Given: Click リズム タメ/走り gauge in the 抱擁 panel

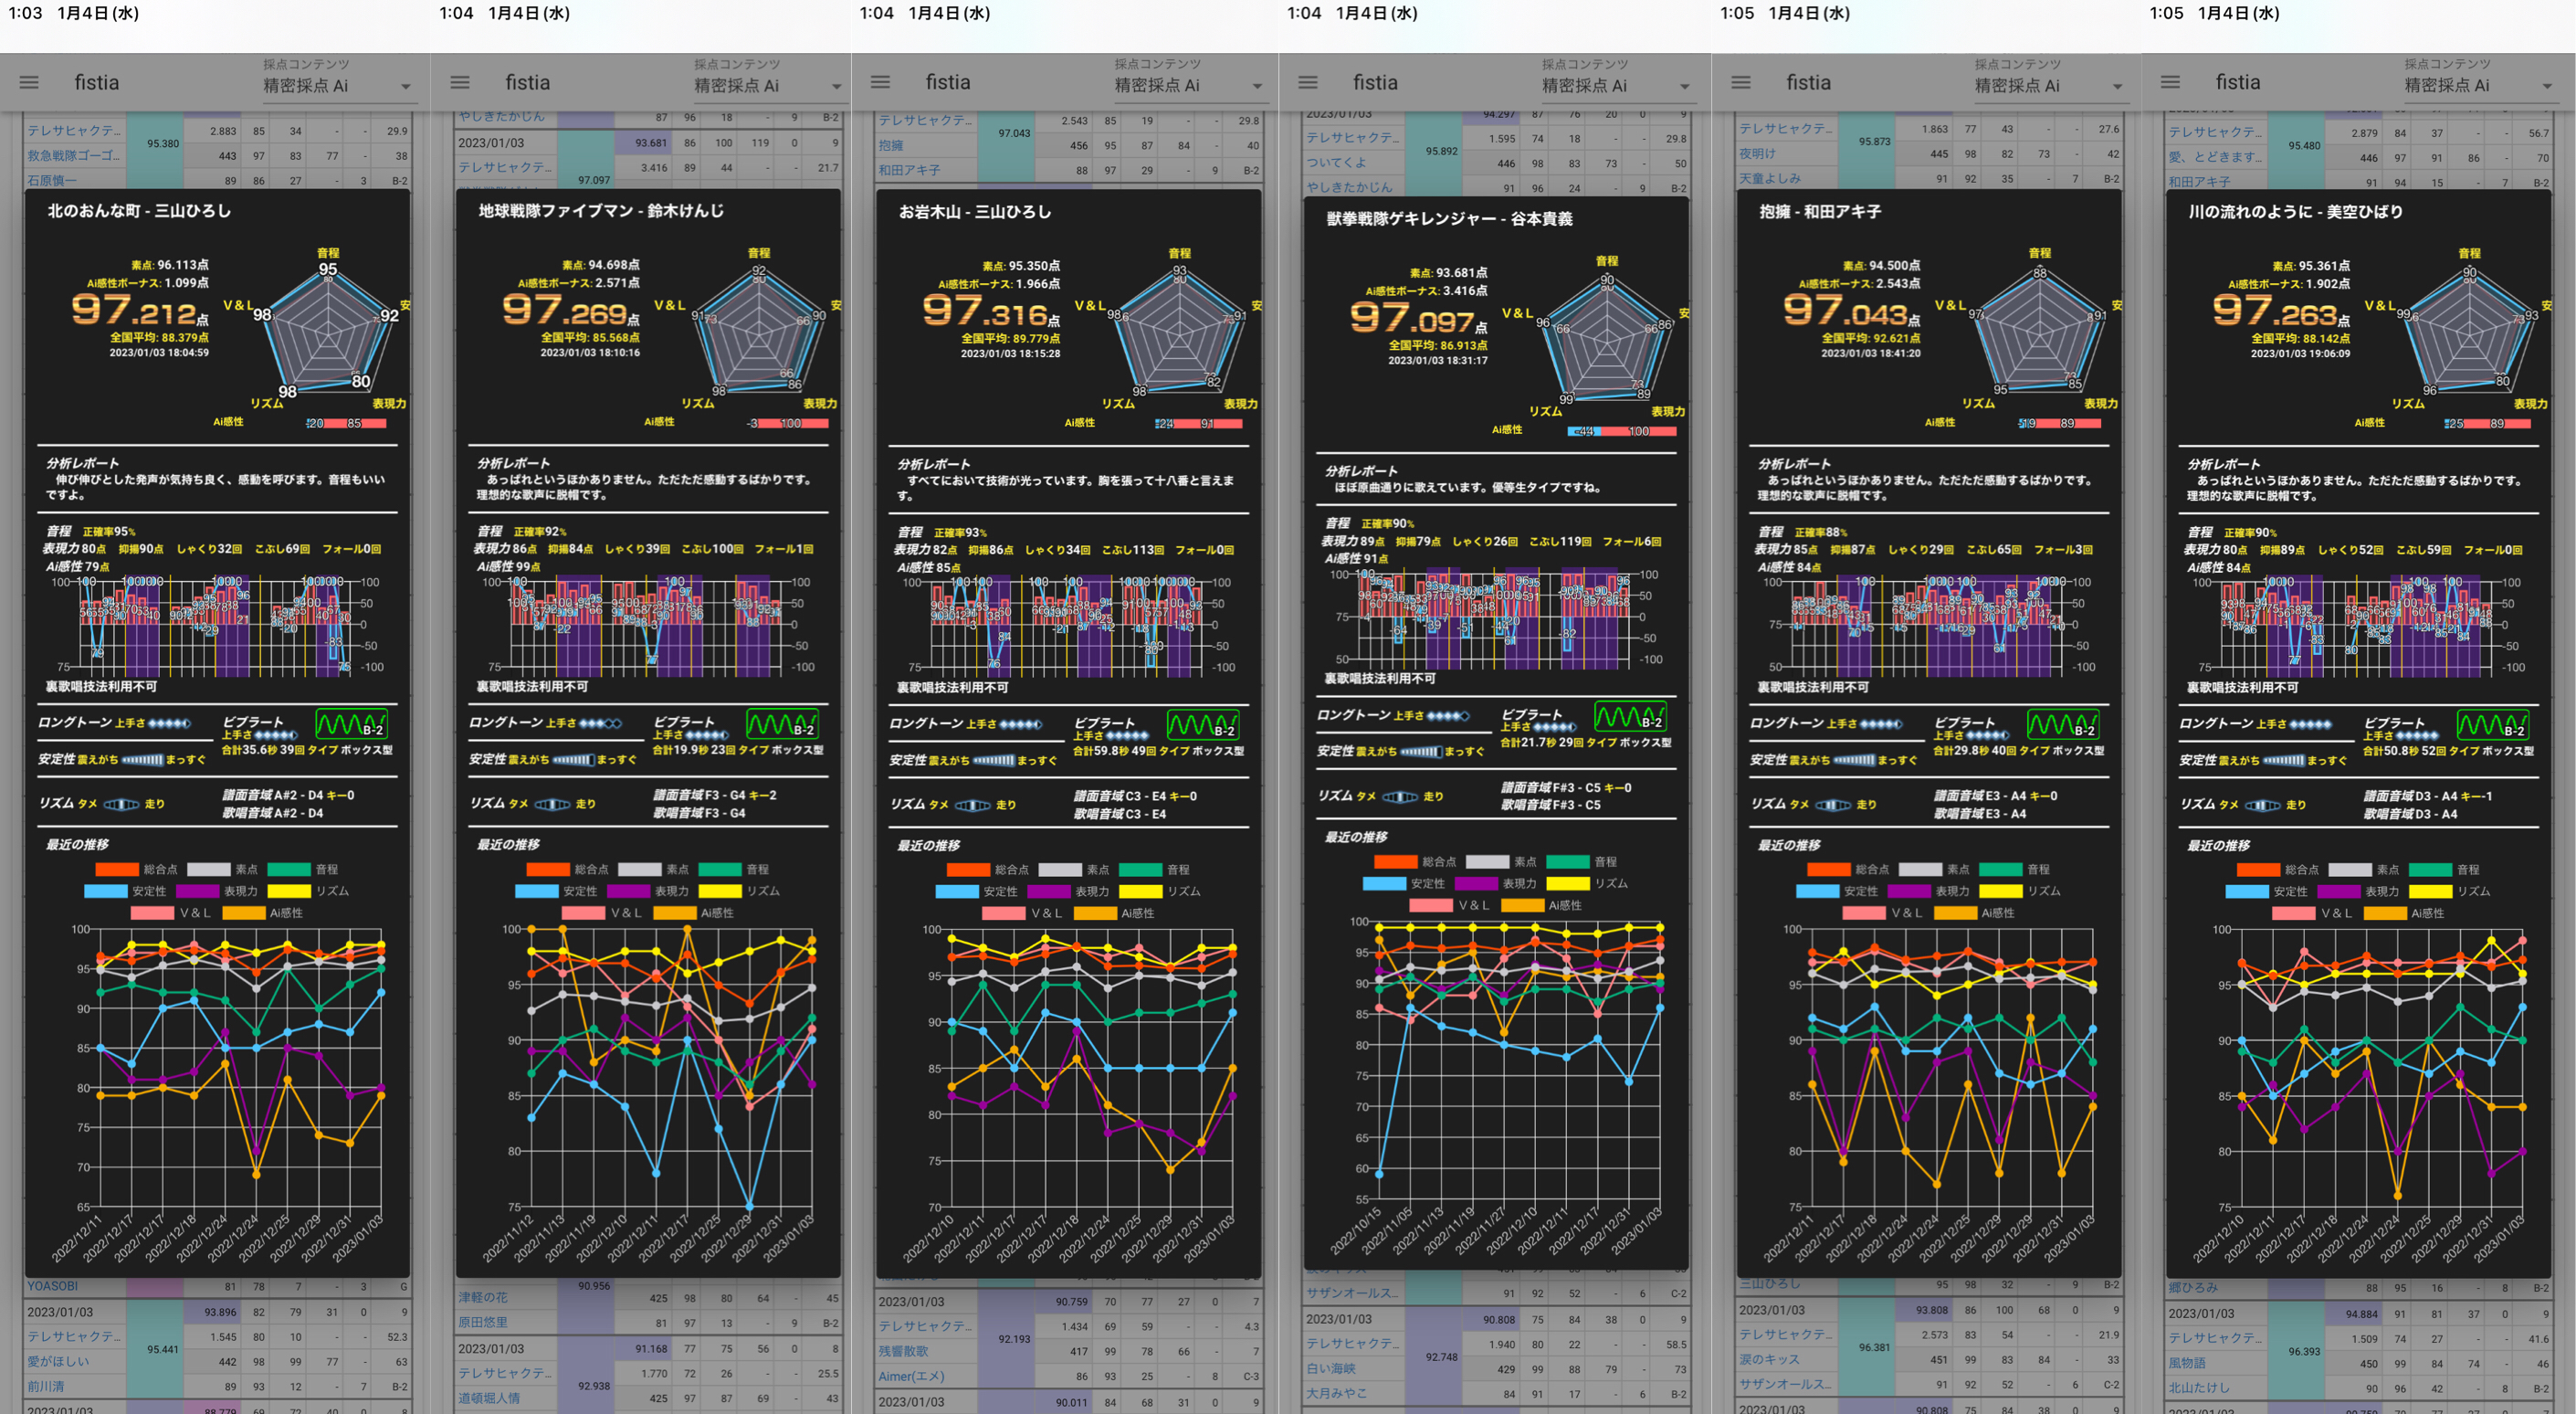Looking at the screenshot, I should [x=1833, y=805].
